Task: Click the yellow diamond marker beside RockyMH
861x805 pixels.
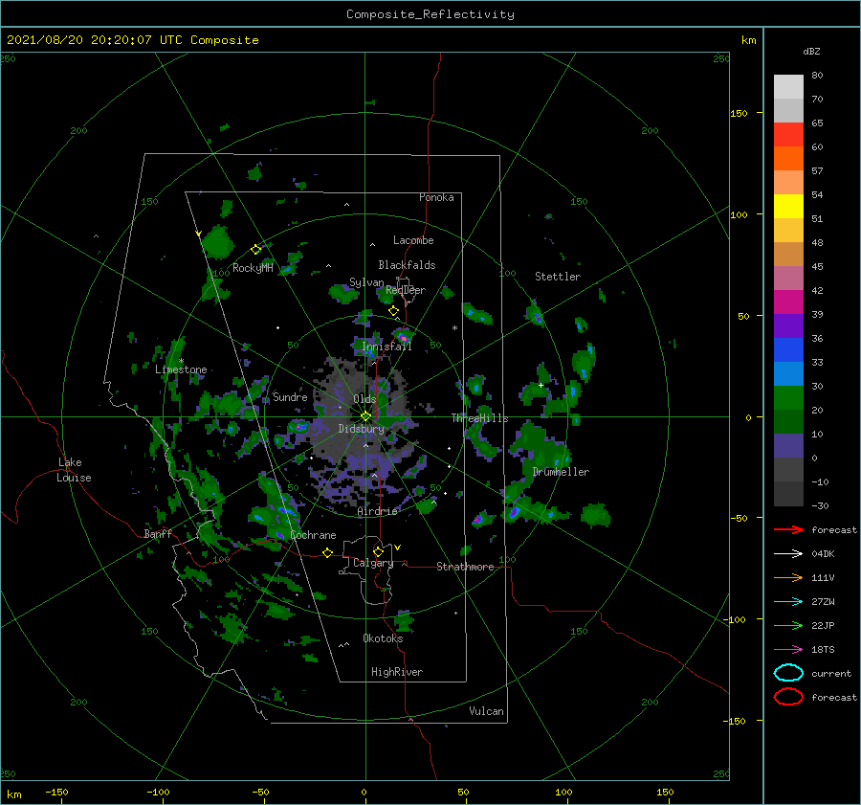Action: point(255,250)
